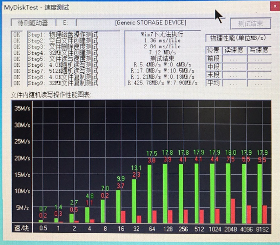280x245 pixels.
Task: Click the 前段 row label
Action: 214,59
